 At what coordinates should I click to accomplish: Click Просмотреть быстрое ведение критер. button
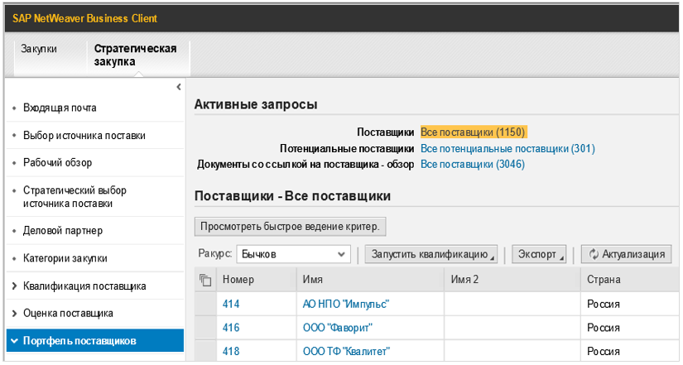pos(290,227)
